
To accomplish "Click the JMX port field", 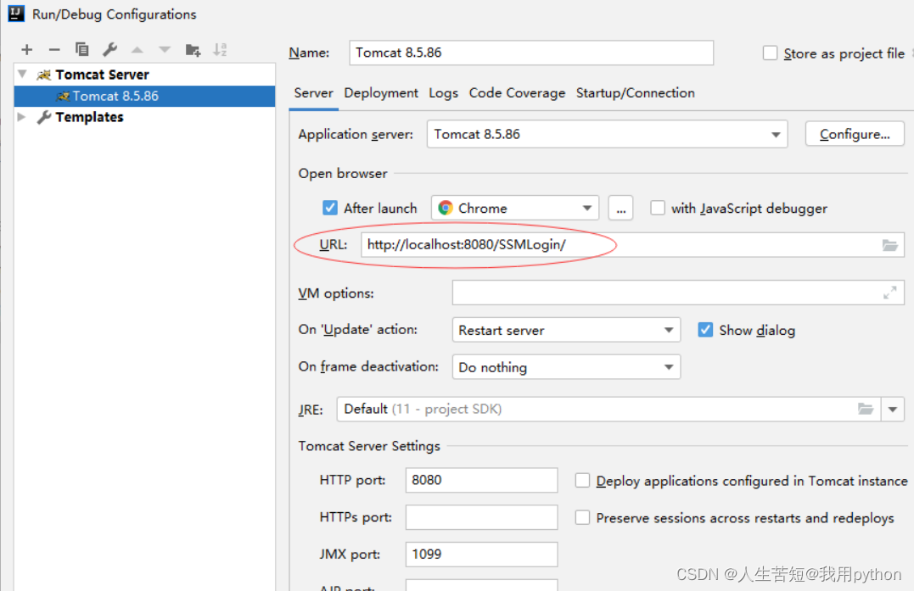I will [x=481, y=555].
